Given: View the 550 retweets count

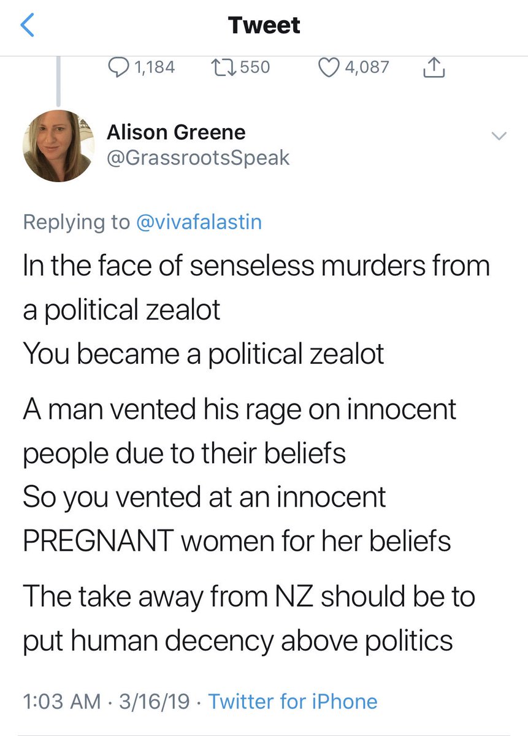Looking at the screenshot, I should click(x=254, y=67).
